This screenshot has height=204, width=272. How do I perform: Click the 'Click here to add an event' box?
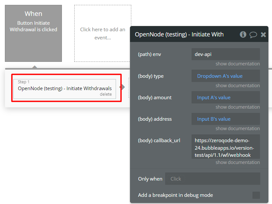(x=103, y=33)
